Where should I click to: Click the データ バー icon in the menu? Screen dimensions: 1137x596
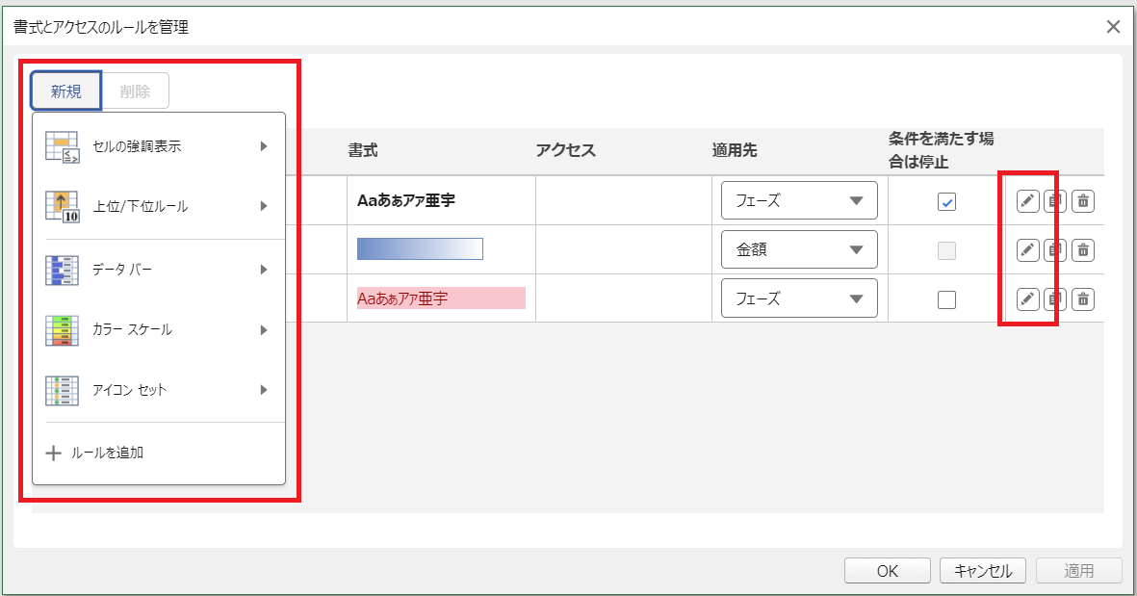(63, 270)
